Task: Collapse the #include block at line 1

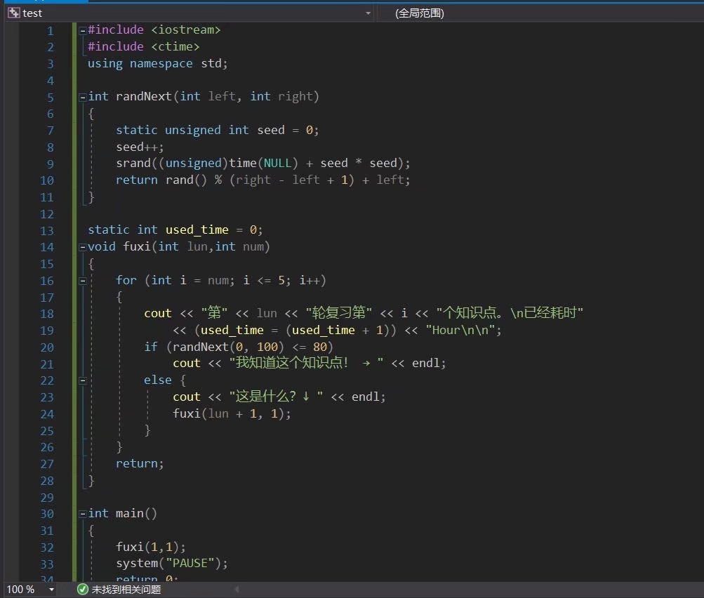Action: pos(83,30)
